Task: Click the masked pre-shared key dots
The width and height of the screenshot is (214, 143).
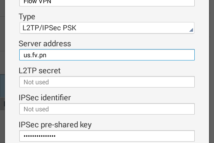Action: tap(40, 136)
